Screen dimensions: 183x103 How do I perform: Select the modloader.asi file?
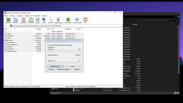point(11,42)
